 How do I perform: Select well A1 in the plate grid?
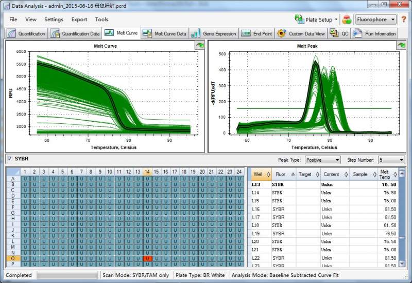25,179
